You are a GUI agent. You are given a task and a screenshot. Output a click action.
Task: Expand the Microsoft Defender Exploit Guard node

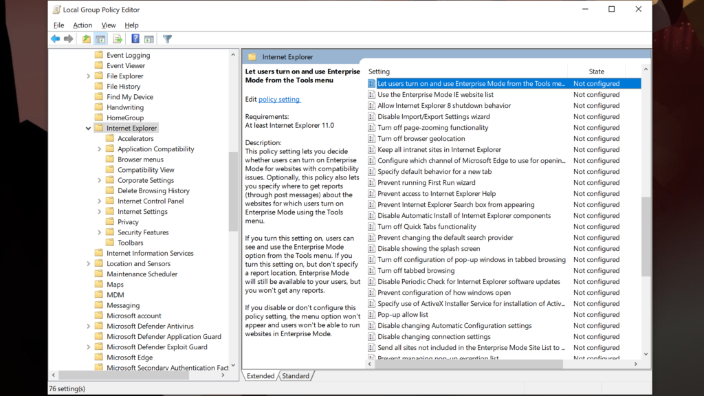coord(88,347)
